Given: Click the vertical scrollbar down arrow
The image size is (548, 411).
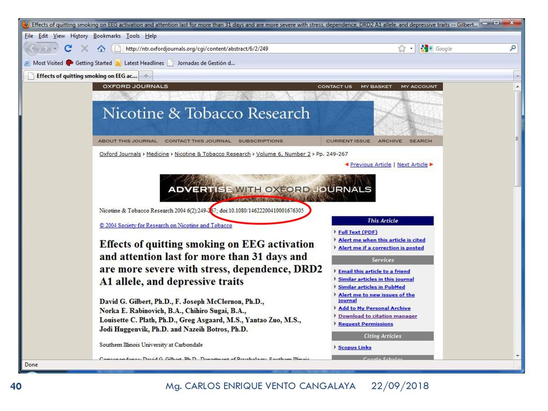Looking at the screenshot, I should 517,355.
